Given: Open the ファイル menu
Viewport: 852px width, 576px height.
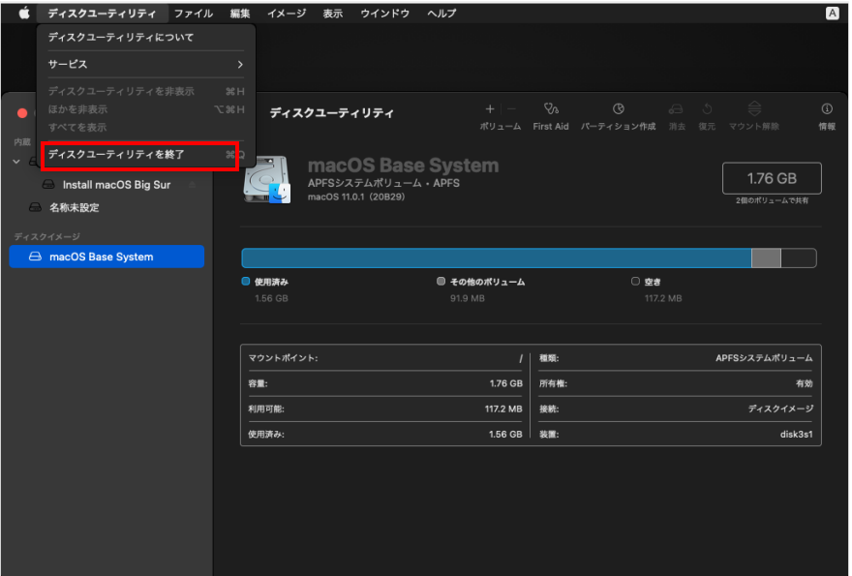Looking at the screenshot, I should coord(194,13).
